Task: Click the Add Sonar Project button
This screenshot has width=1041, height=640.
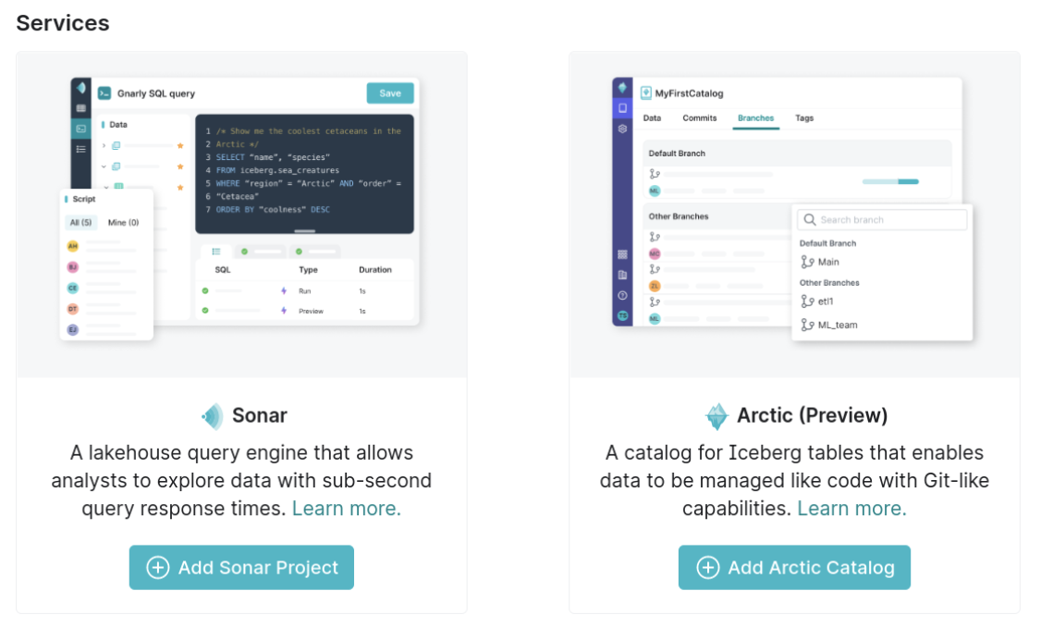Action: [x=241, y=567]
